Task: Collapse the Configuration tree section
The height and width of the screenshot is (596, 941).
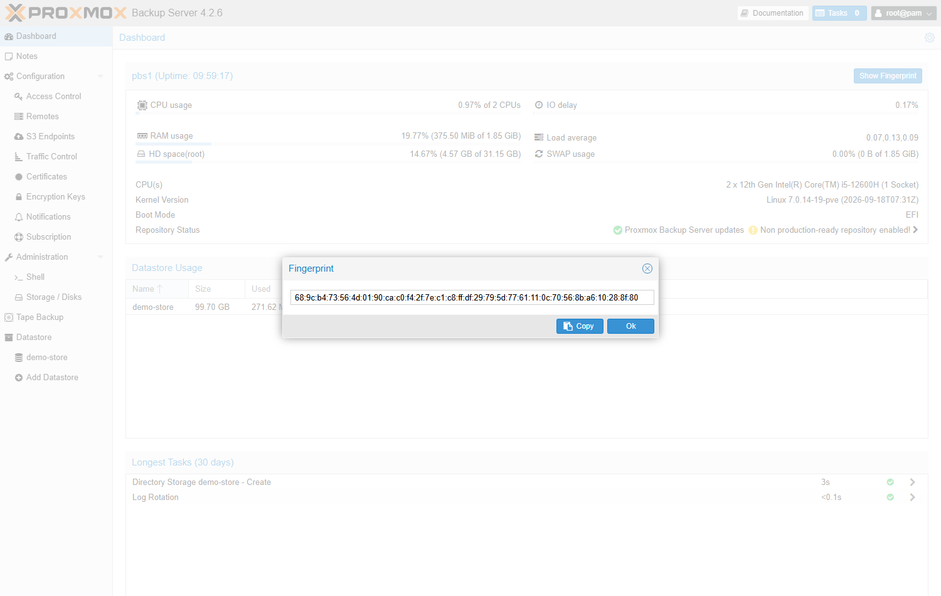Action: pos(100,77)
